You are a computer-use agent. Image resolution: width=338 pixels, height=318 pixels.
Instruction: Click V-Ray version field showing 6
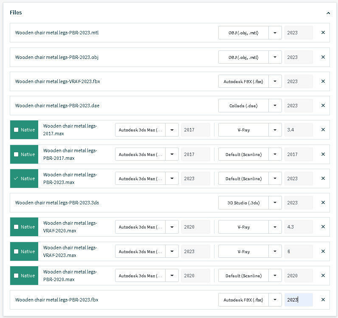(x=299, y=251)
